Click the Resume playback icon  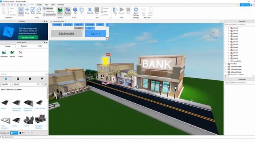click(122, 10)
